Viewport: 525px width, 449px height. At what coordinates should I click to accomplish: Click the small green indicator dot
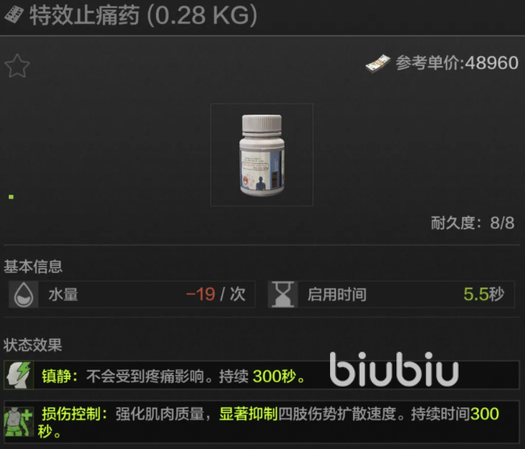click(x=11, y=197)
